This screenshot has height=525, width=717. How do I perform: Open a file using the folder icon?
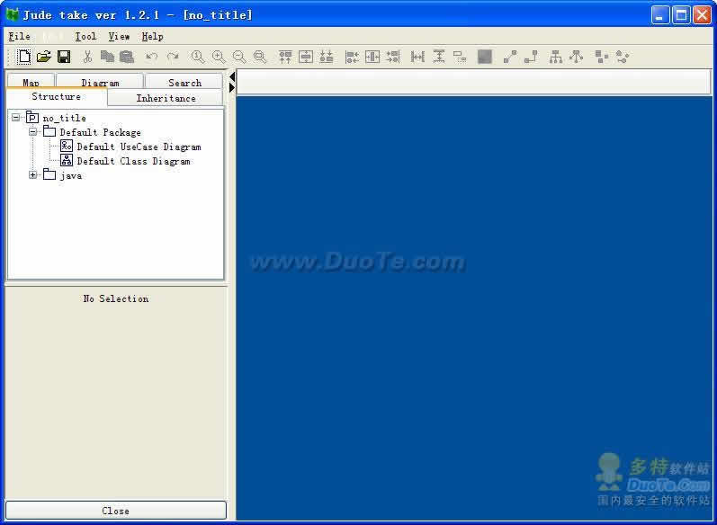(x=43, y=57)
